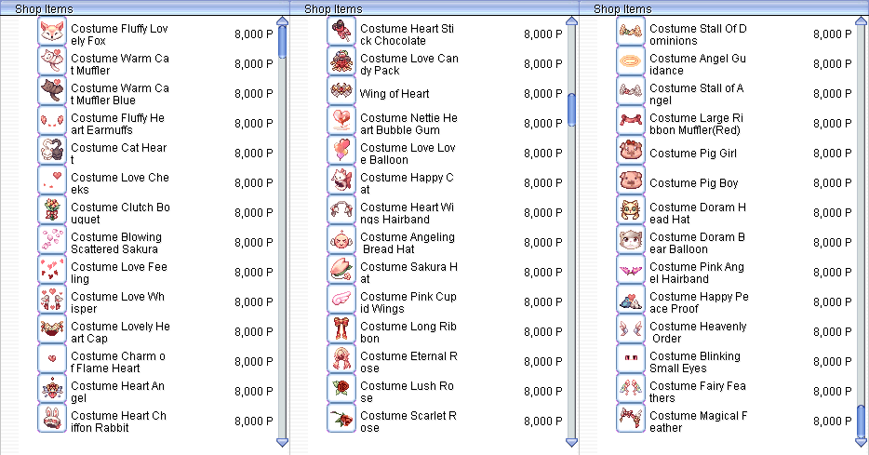Select the Costume Cat Heart icon
Screen dimensions: 869x455
point(52,151)
